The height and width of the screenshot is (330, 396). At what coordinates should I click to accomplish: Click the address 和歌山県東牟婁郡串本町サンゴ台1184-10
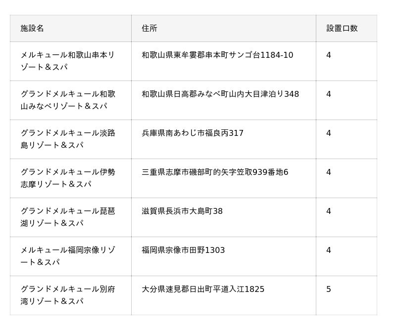pyautogui.click(x=217, y=55)
